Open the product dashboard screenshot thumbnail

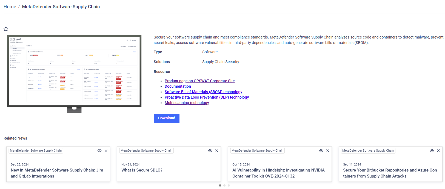(x=74, y=74)
